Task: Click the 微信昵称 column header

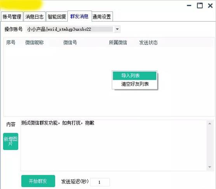Action: pyautogui.click(x=34, y=43)
